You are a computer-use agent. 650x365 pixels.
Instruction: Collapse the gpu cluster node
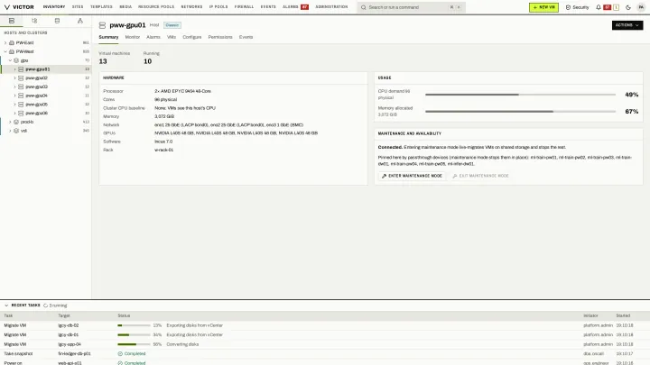pyautogui.click(x=10, y=60)
